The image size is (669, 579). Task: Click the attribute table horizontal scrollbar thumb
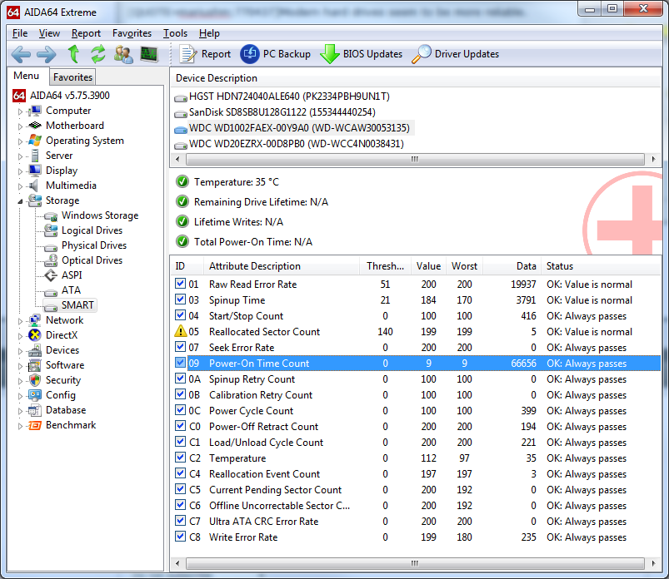(415, 564)
